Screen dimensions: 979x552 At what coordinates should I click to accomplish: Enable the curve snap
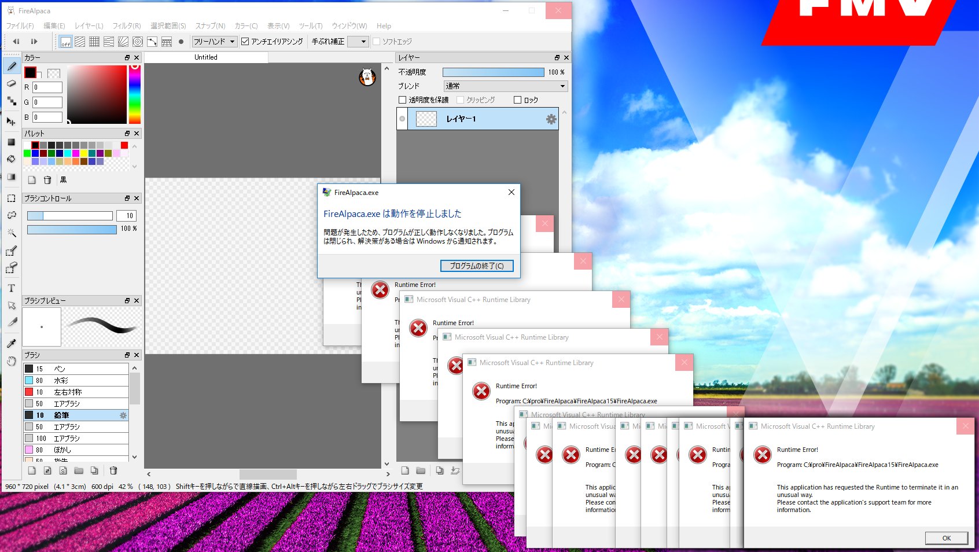[152, 42]
